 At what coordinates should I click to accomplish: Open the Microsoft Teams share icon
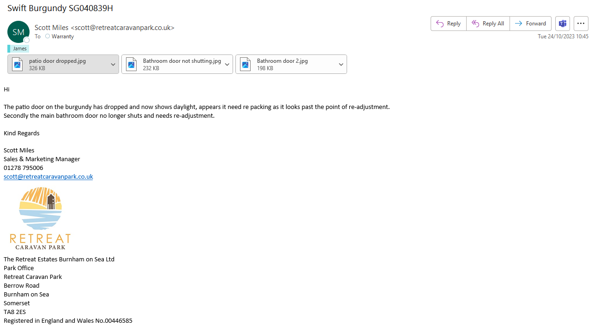tap(563, 24)
